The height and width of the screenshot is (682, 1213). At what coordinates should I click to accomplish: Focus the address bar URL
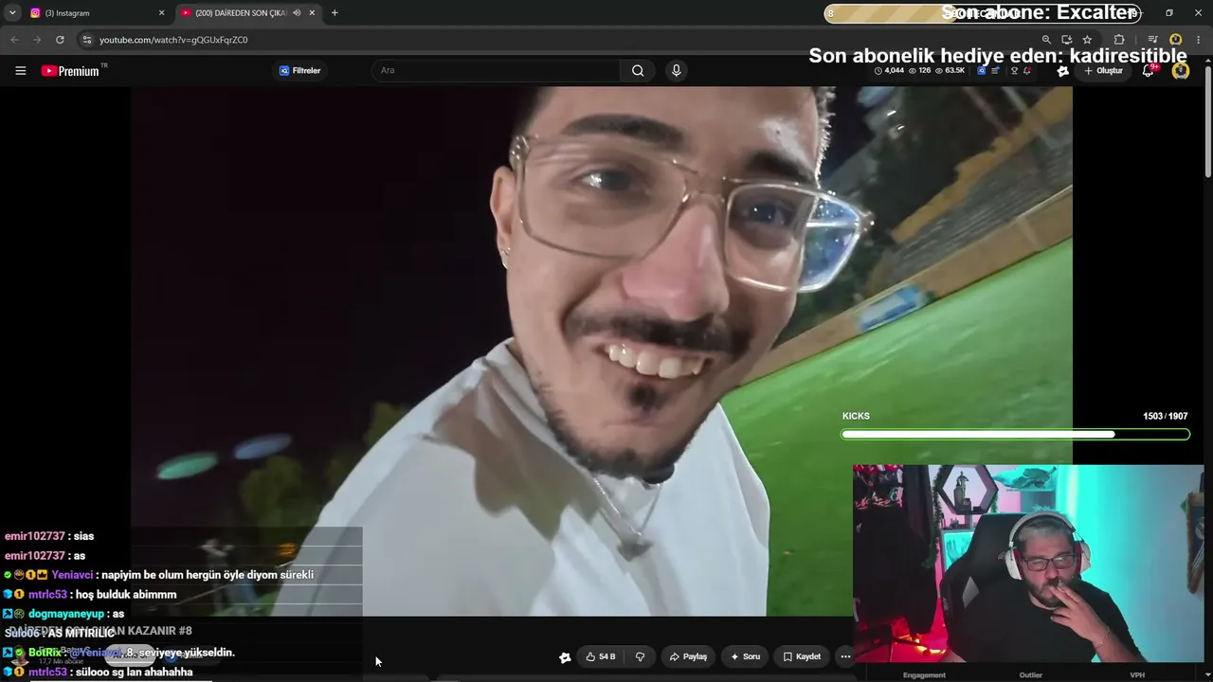tap(173, 40)
